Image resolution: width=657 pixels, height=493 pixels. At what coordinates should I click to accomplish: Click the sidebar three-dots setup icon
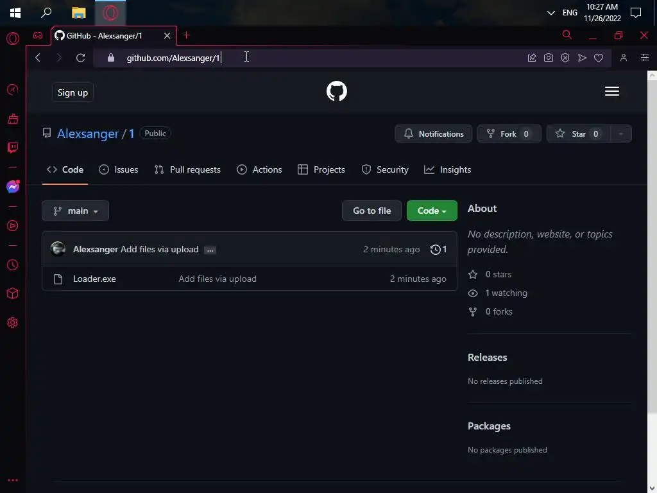pos(13,480)
